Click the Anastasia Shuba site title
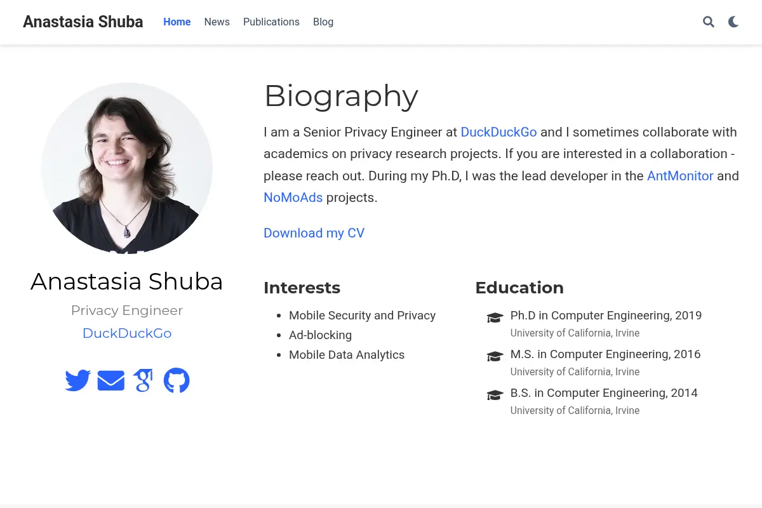This screenshot has width=762, height=508. 83,22
